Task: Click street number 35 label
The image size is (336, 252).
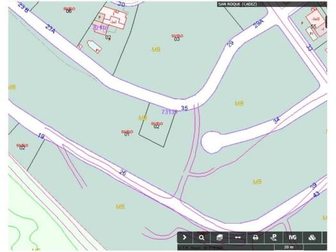Action: [x=184, y=108]
